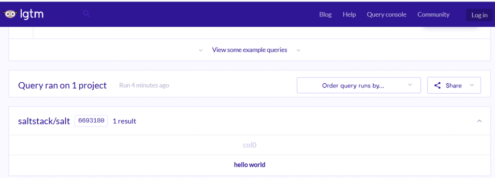495x178 pixels.
Task: Click the lgtm wordmark text
Action: 31,14
